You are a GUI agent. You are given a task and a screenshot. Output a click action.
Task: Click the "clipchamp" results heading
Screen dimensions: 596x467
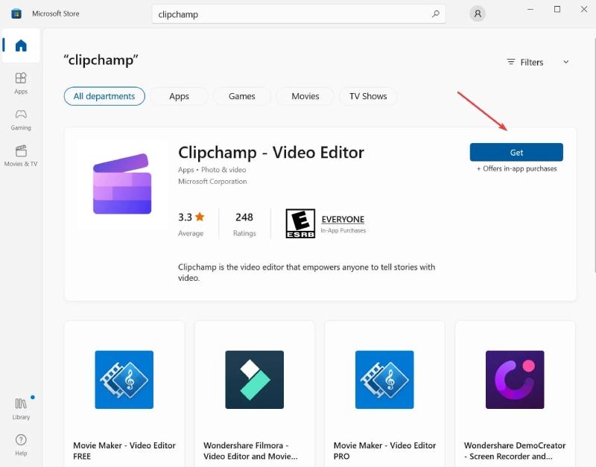101,60
